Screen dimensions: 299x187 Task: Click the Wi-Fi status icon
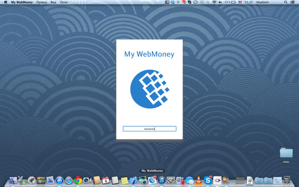click(x=214, y=2)
